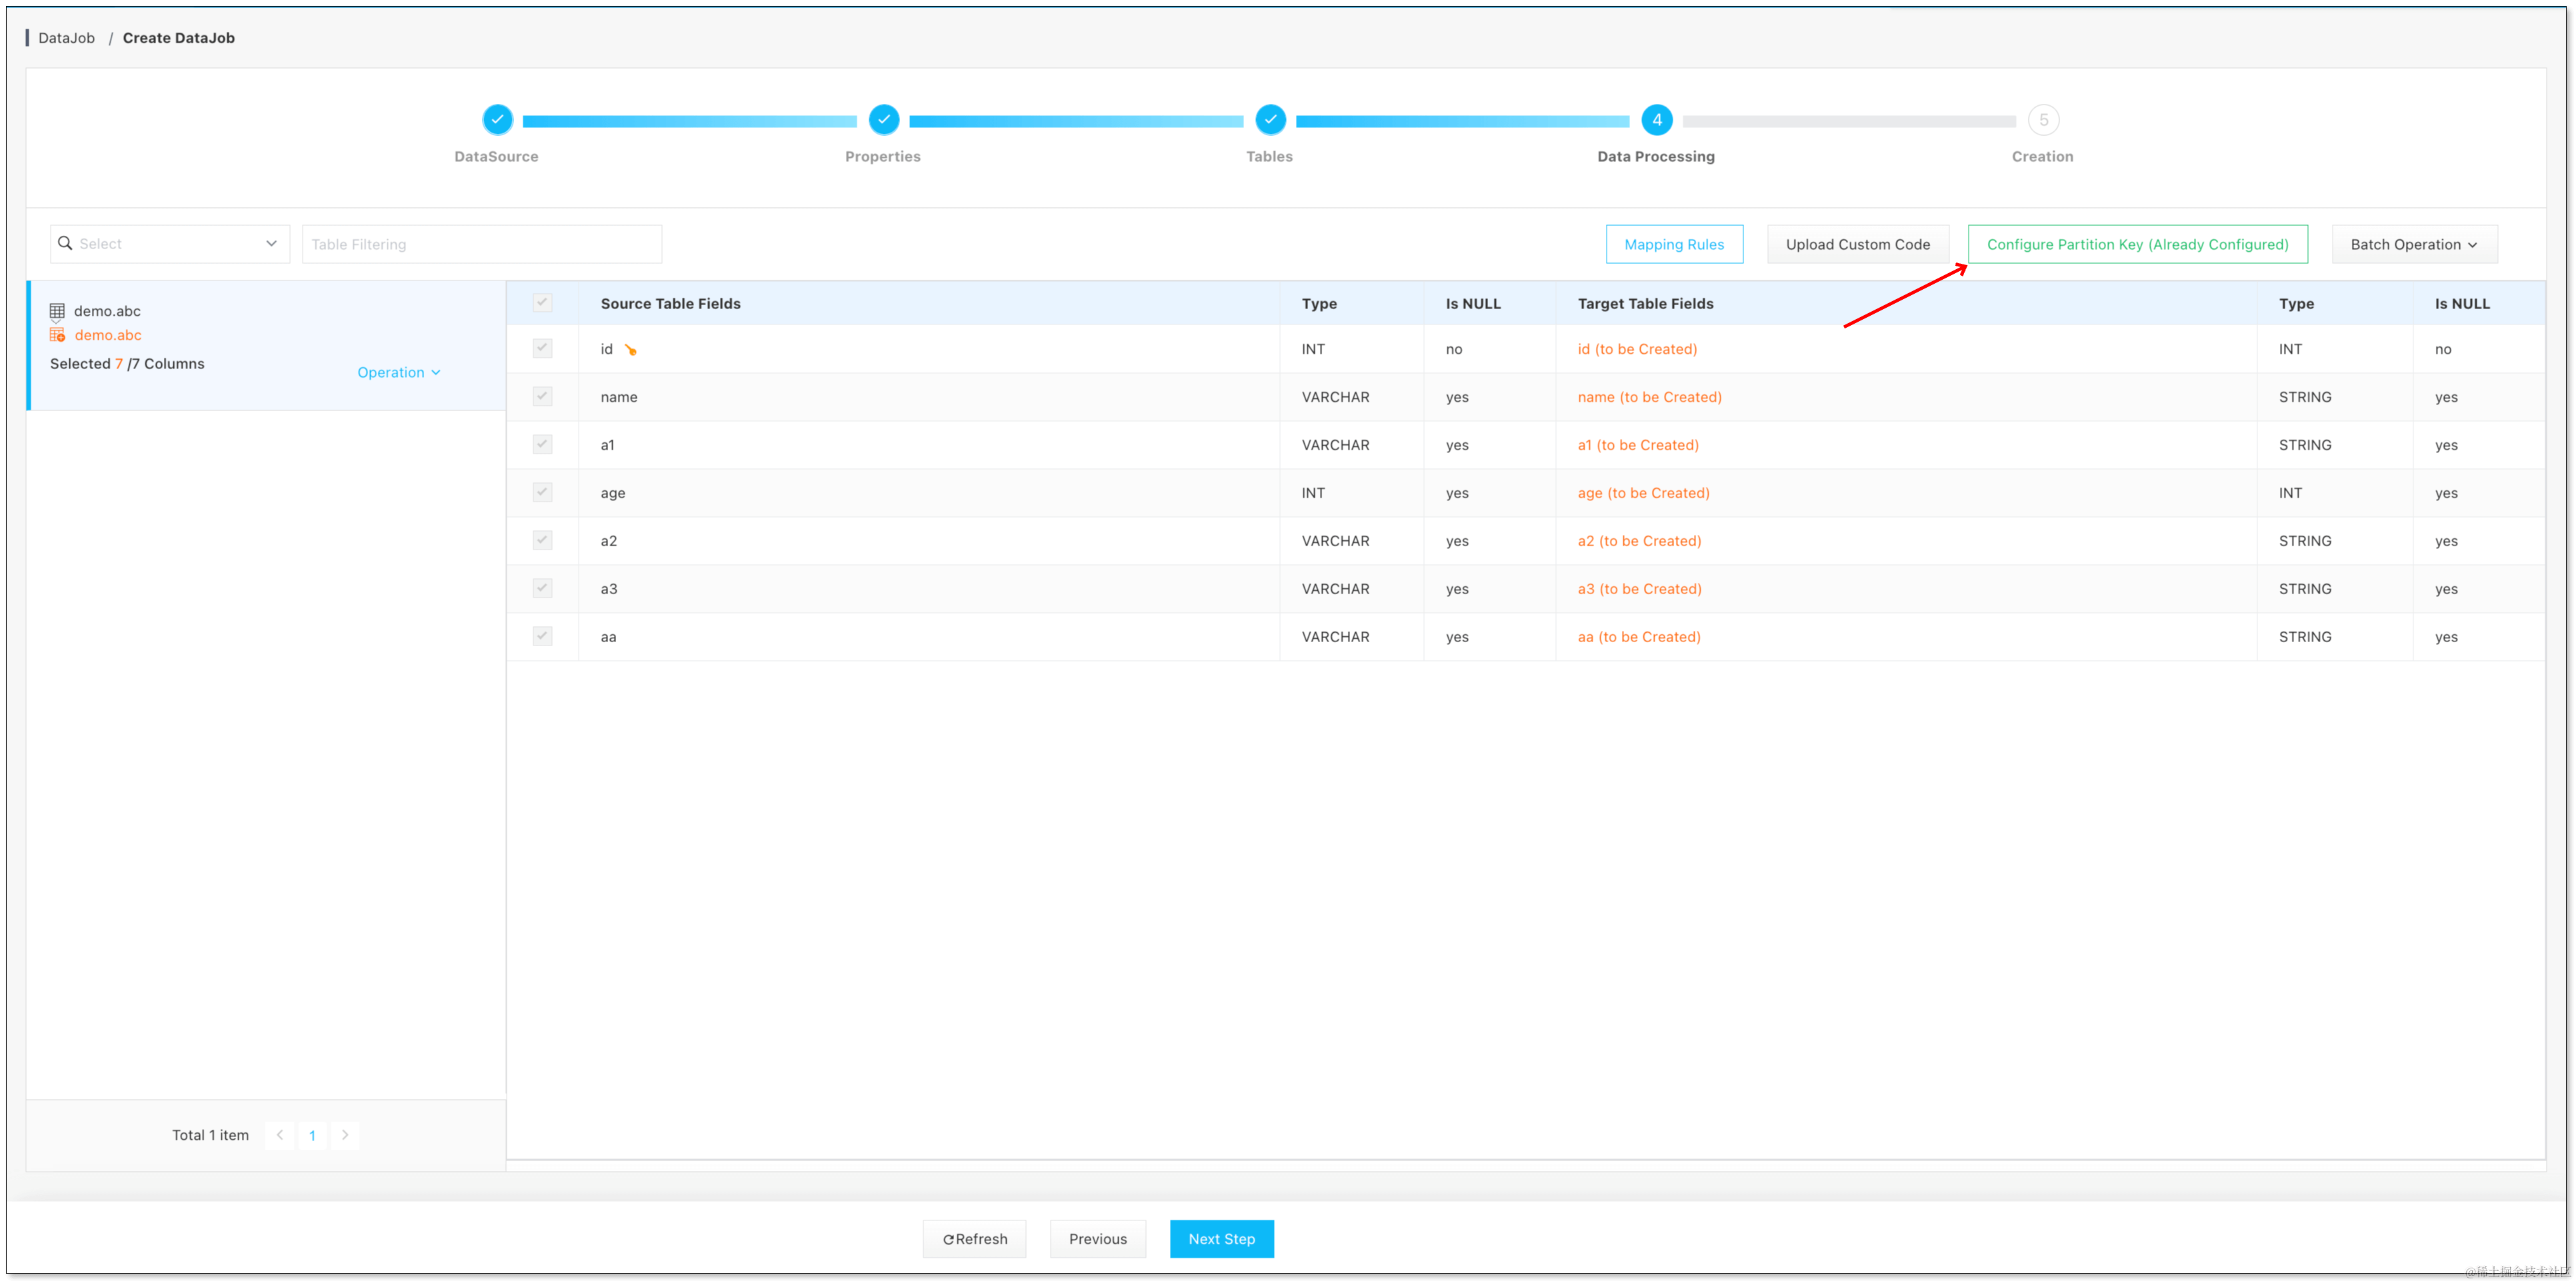Click the Properties step checkmark icon
The image size is (2576, 1283).
point(883,119)
